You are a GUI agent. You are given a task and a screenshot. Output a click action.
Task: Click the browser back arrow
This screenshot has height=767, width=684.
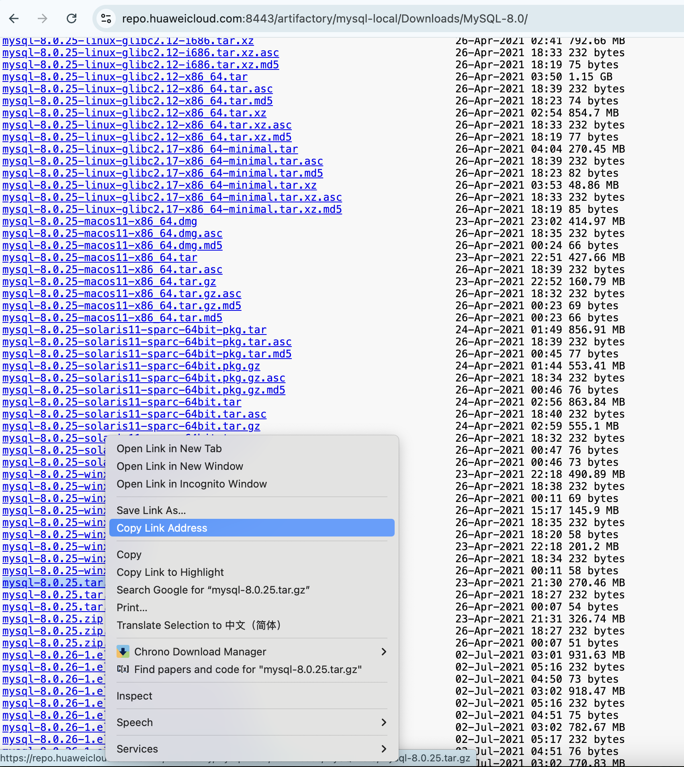point(14,18)
